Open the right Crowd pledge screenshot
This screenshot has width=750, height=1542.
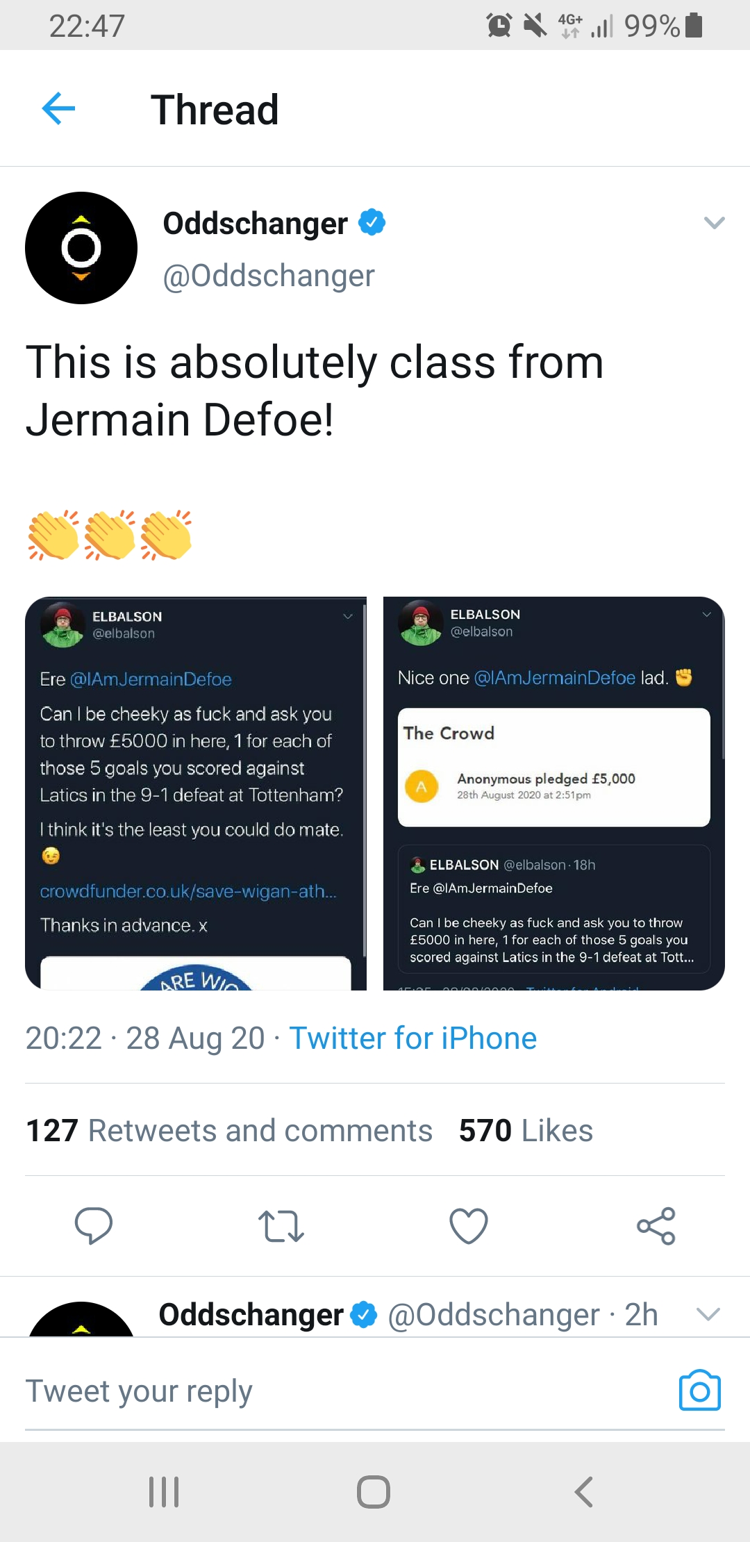pyautogui.click(x=553, y=793)
